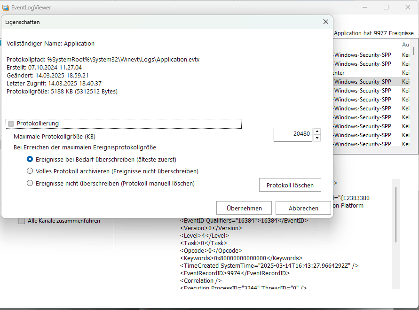Minimize the EventLogViewer window
The width and height of the screenshot is (419, 310).
click(x=365, y=7)
